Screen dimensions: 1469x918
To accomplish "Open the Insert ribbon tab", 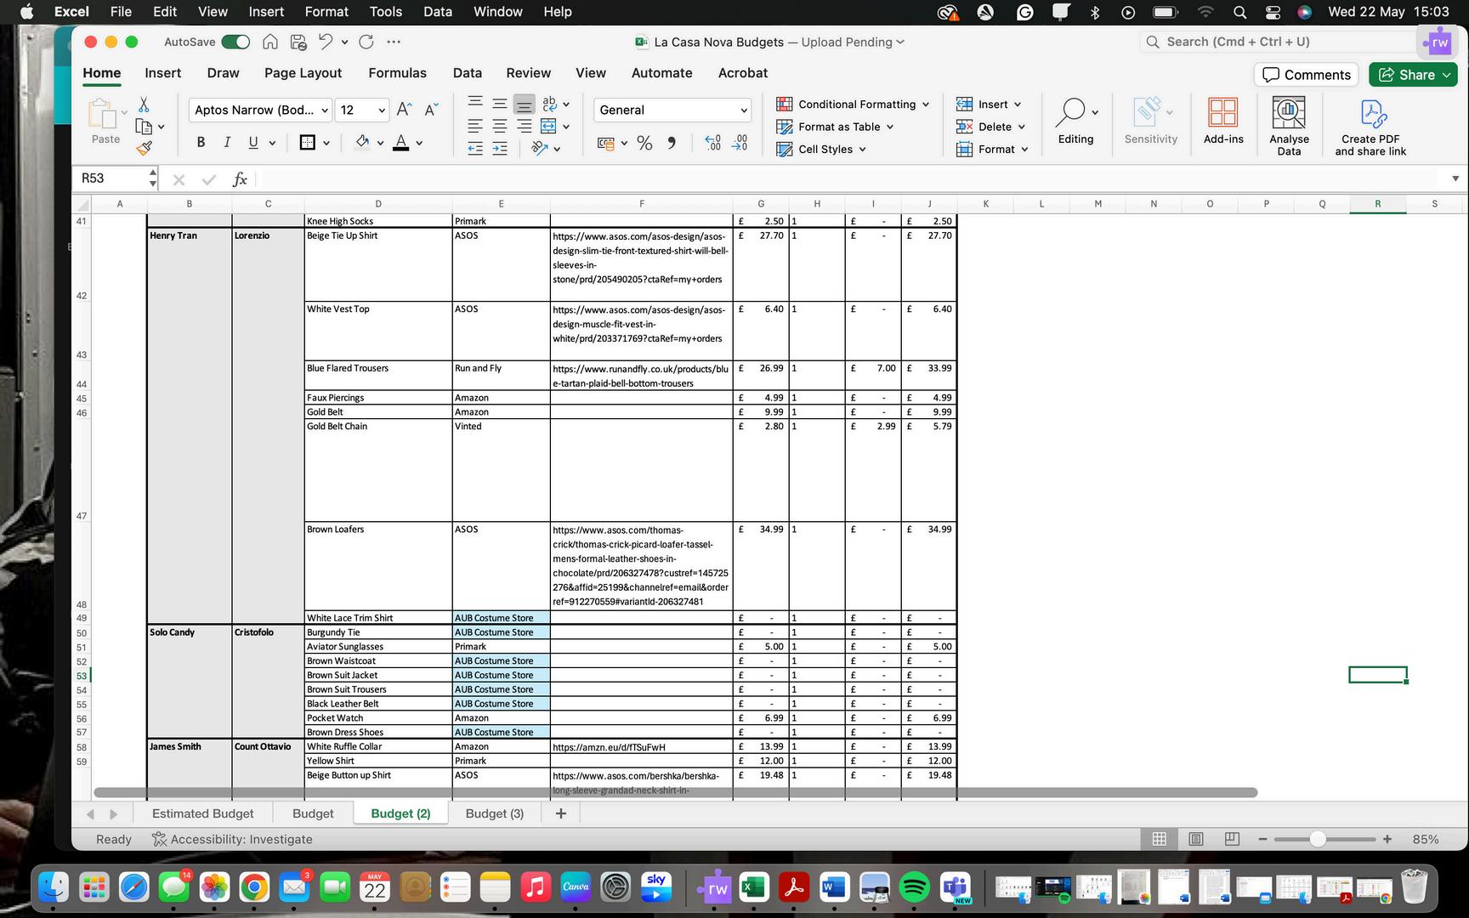I will click(x=163, y=73).
